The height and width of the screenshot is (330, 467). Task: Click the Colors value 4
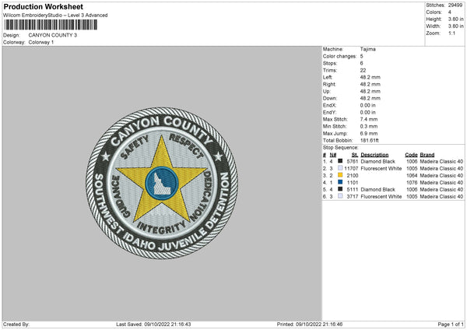point(450,12)
